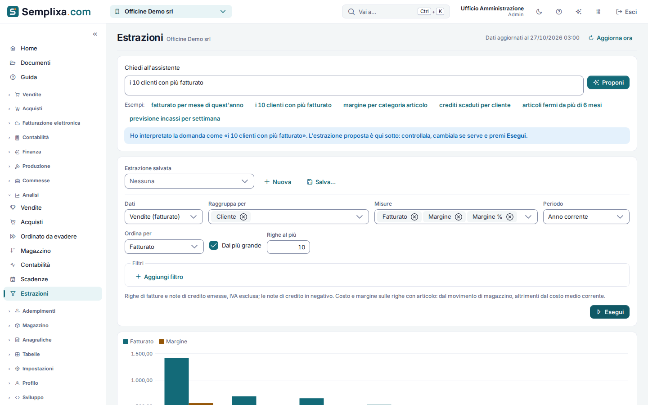Expand the Misure dropdown arrow

[x=528, y=217]
